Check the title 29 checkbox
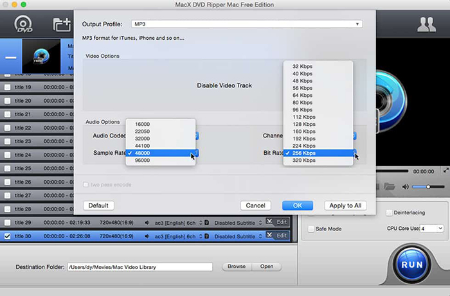Viewport: 450px width, 296px height. pos(8,223)
